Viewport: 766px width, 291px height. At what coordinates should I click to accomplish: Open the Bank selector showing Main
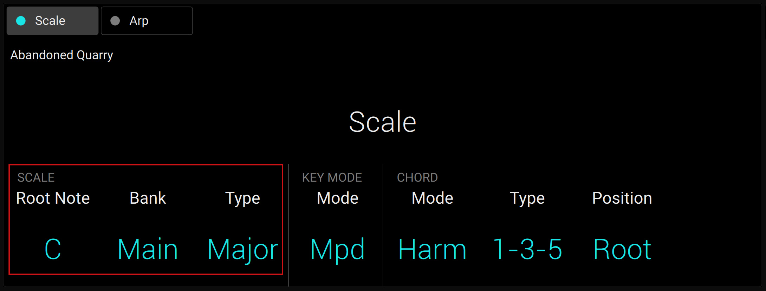point(147,249)
